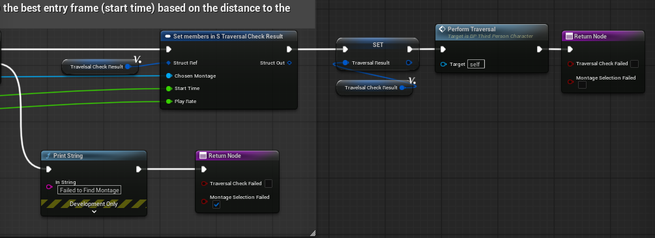Click the Target pin on Perform Traversal
Viewport: 655px width, 238px height.
(443, 65)
